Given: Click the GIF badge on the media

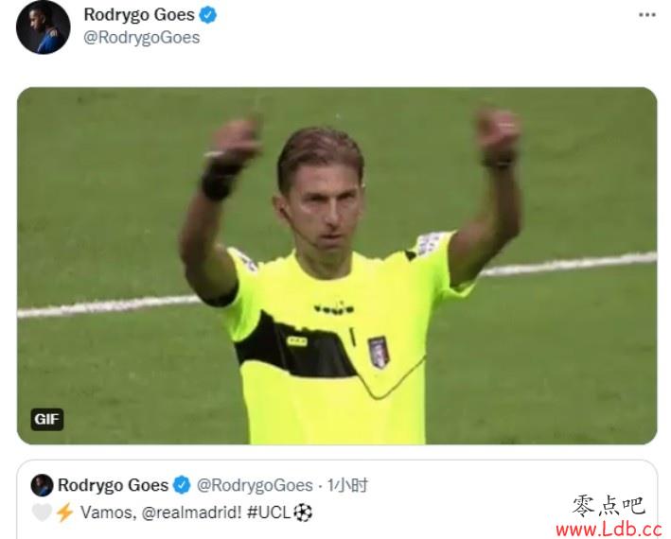Looking at the screenshot, I should (47, 419).
